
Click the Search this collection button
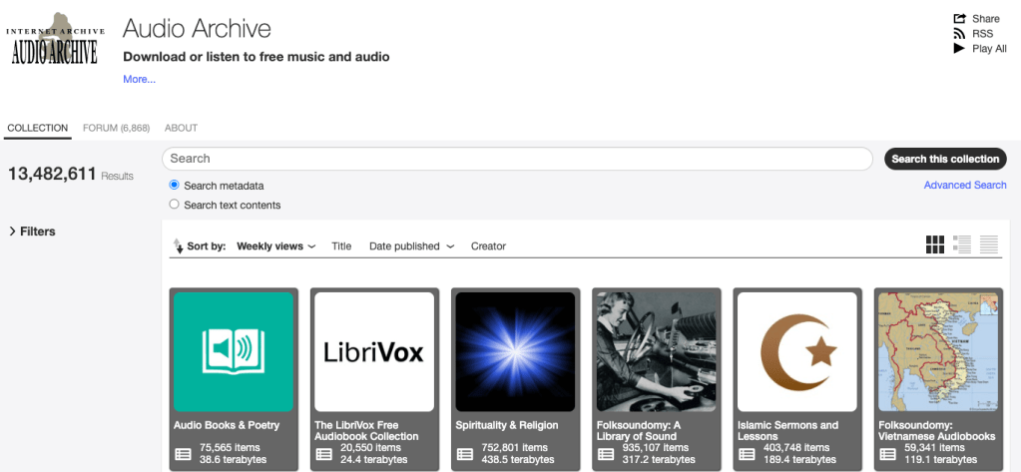click(945, 159)
